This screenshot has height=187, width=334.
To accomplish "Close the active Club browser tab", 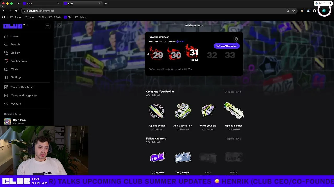I will pos(100,4).
